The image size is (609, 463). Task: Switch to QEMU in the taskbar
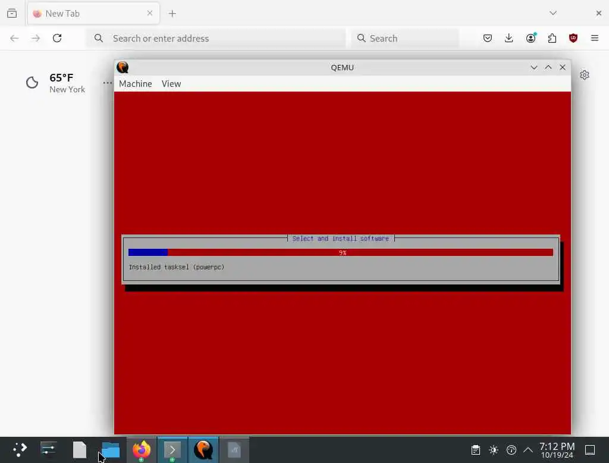pos(203,450)
